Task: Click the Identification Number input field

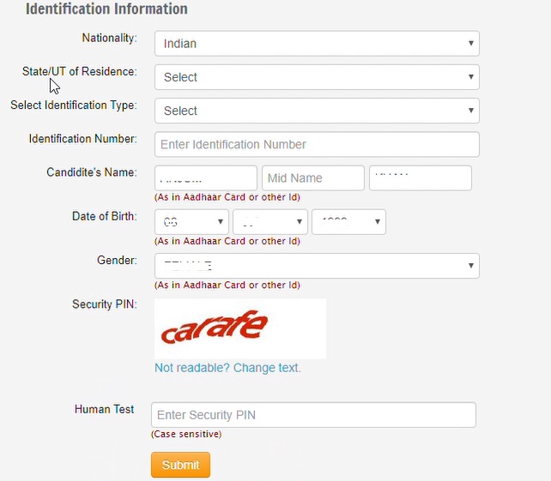Action: [x=316, y=144]
